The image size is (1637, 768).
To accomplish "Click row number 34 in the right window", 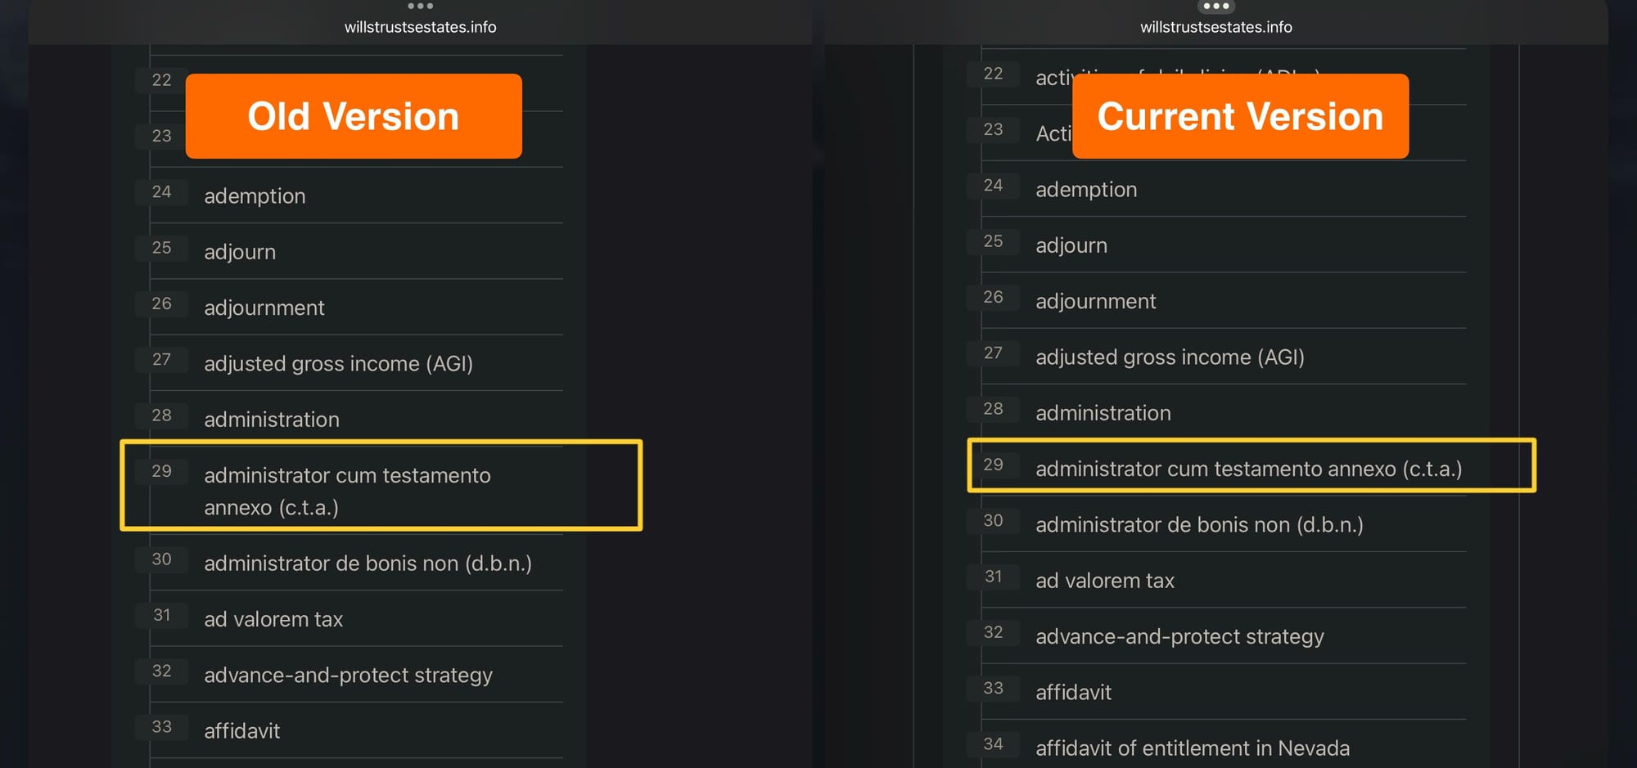I will coord(993,744).
